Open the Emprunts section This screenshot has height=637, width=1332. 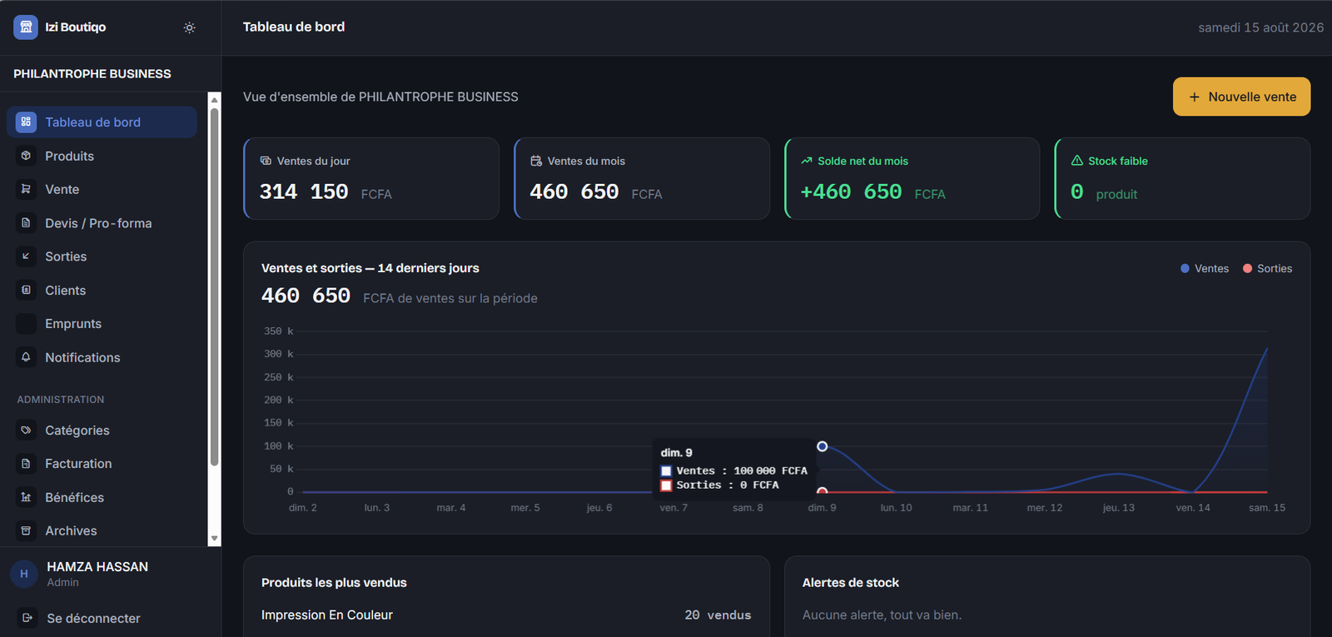73,324
